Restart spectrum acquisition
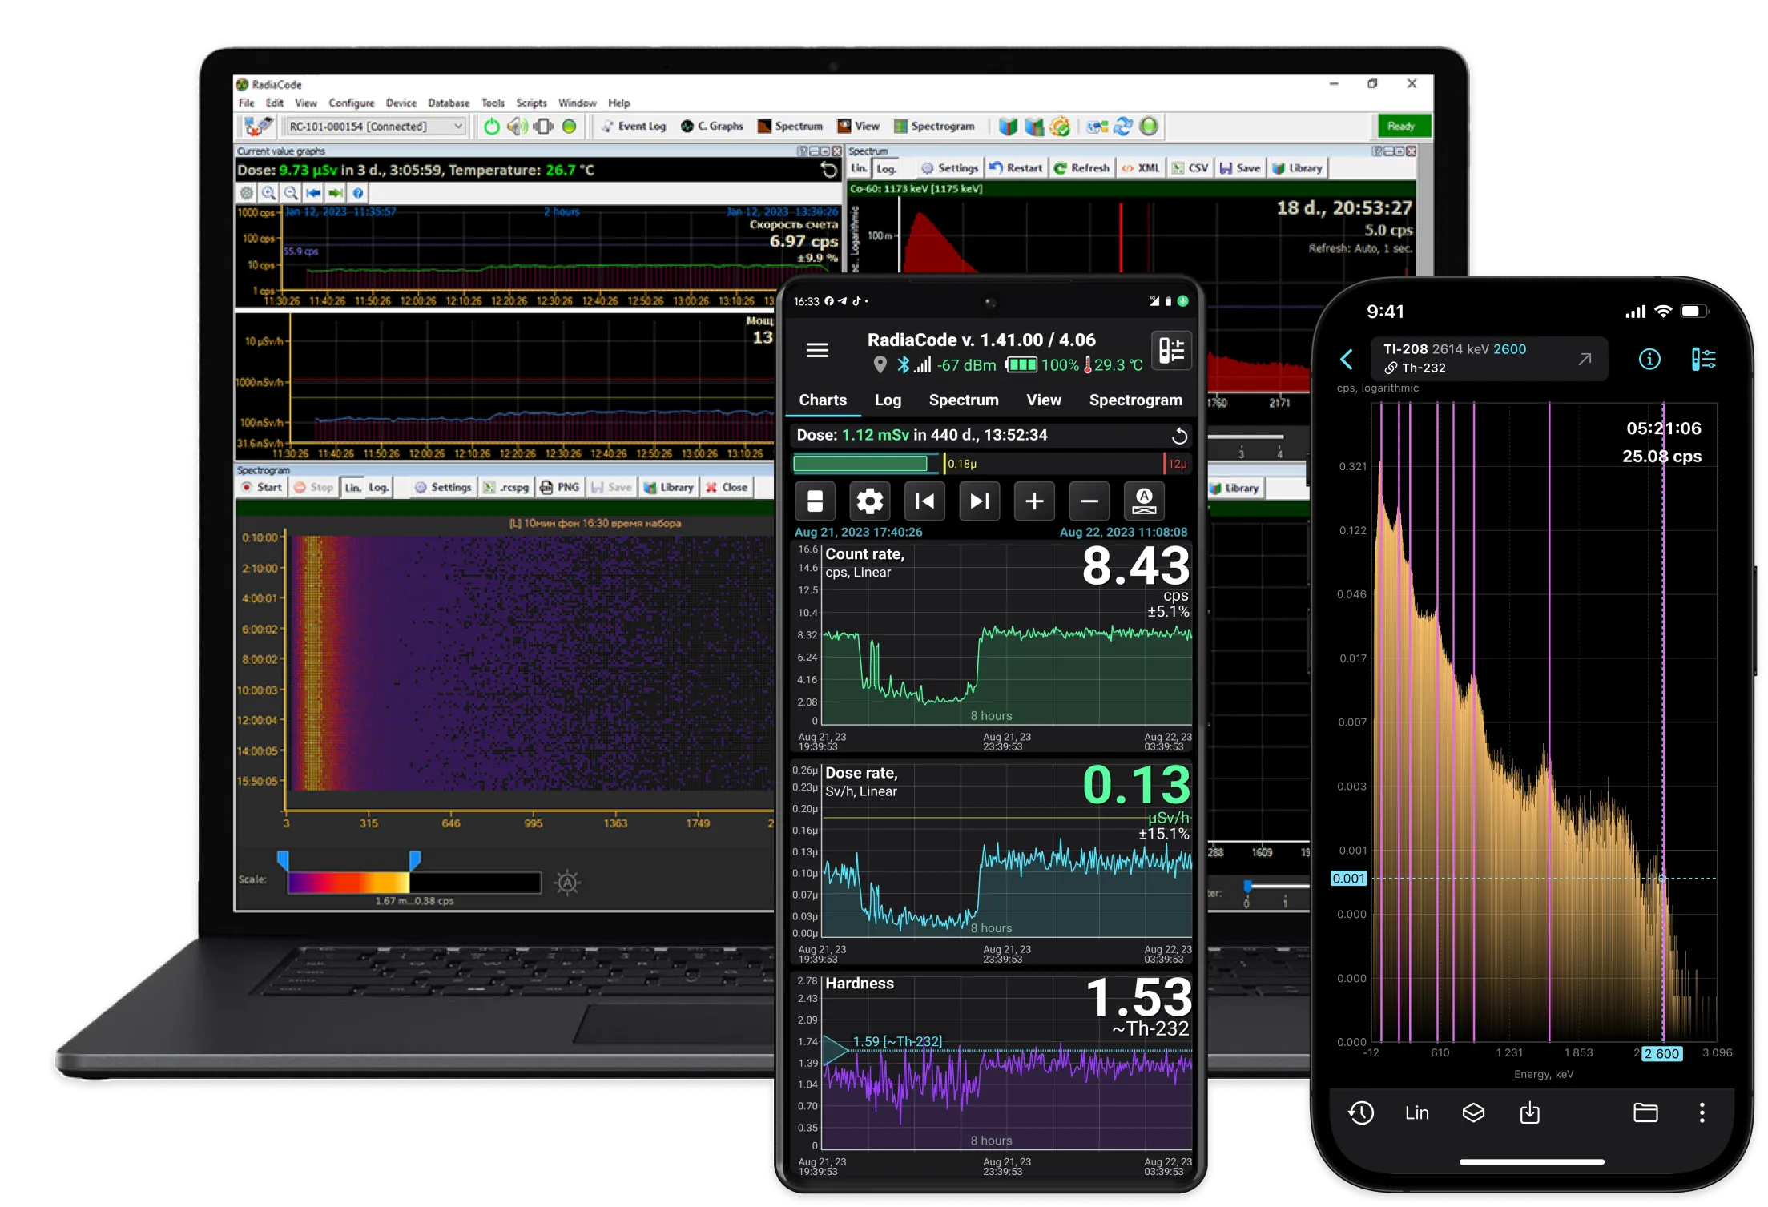 [x=1016, y=167]
